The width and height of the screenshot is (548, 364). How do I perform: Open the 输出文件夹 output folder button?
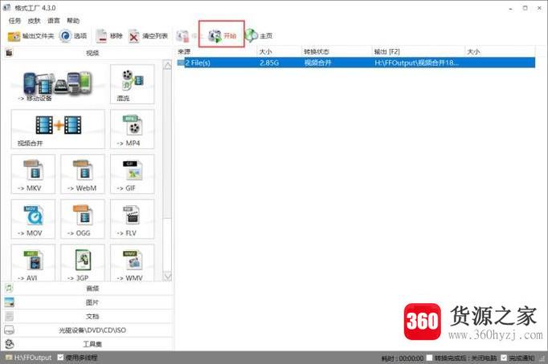tap(31, 36)
